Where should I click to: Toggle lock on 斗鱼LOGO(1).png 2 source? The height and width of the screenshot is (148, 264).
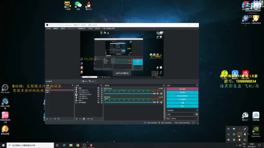coord(101,94)
